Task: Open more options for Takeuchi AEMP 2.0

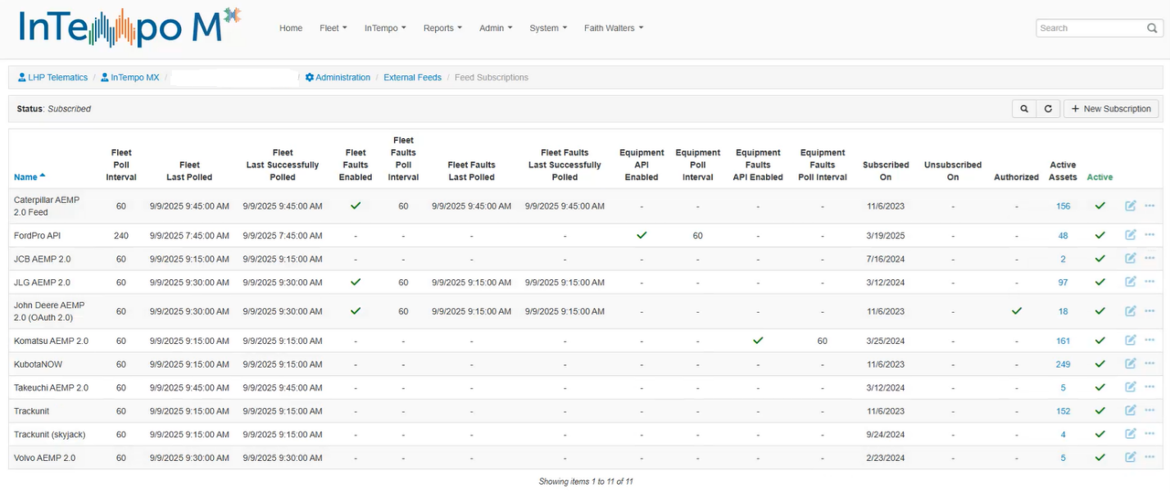Action: 1150,387
